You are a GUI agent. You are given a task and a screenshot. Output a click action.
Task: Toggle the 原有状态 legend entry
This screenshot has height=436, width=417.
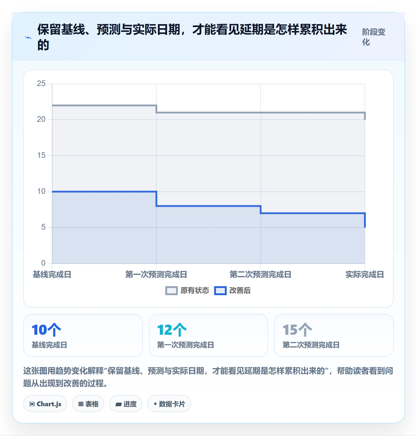pos(187,291)
